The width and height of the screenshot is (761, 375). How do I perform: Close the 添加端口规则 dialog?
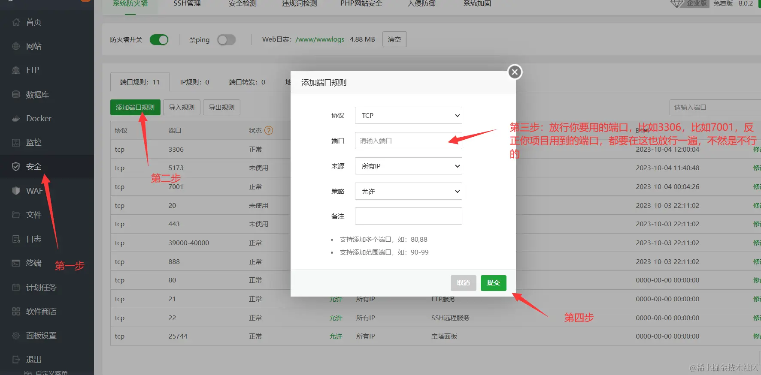(x=515, y=72)
